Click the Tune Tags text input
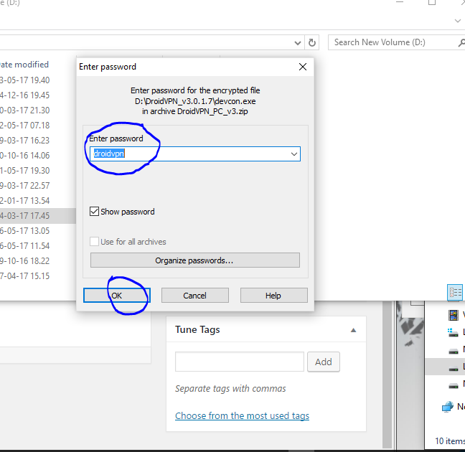 240,362
